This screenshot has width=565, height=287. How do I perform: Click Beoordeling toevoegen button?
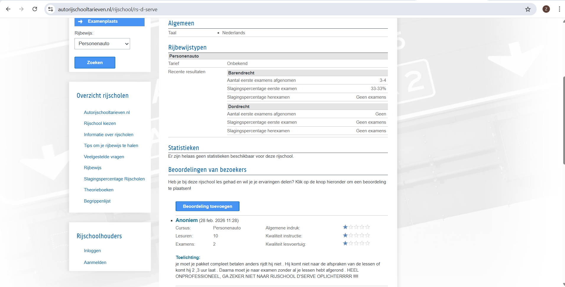point(207,206)
